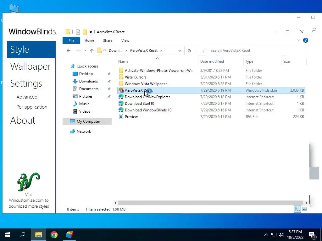The width and height of the screenshot is (322, 241).
Task: Click the Properties quick access toolbar icon
Action: tap(78, 32)
